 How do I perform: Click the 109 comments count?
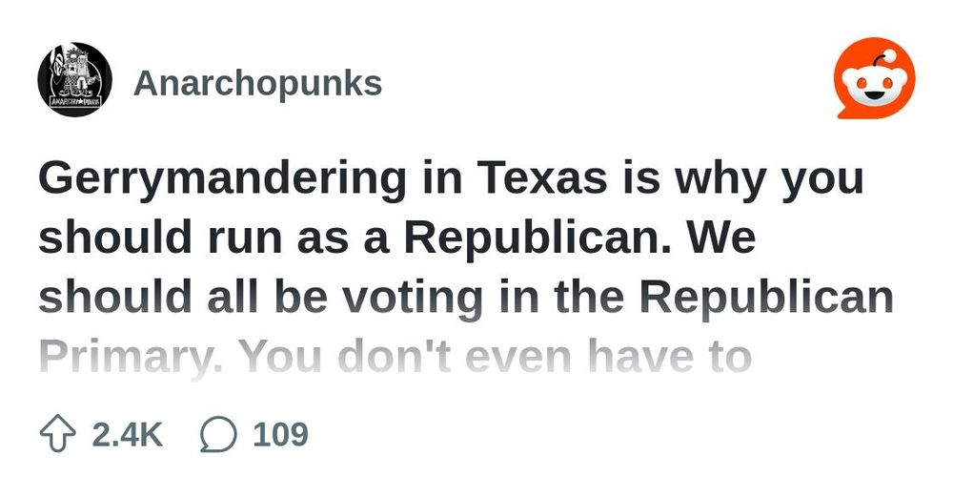(x=281, y=434)
